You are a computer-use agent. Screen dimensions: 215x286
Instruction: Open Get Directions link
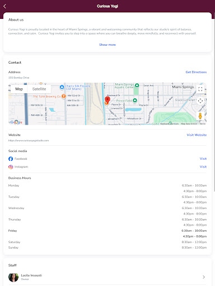click(196, 72)
